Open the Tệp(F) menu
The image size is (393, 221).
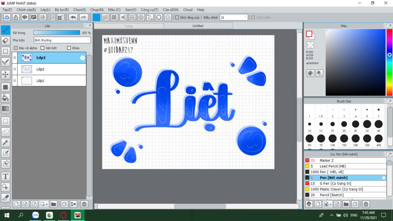coord(7,10)
